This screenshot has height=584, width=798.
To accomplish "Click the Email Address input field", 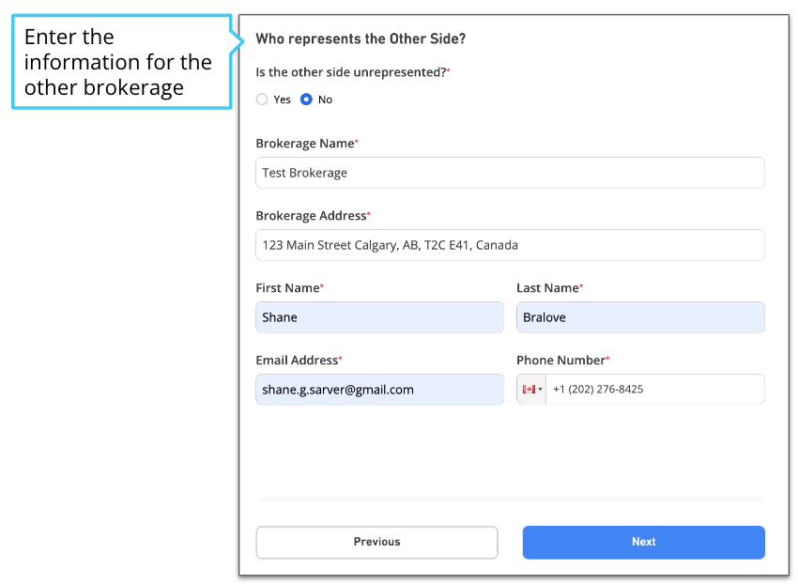I will pos(379,390).
